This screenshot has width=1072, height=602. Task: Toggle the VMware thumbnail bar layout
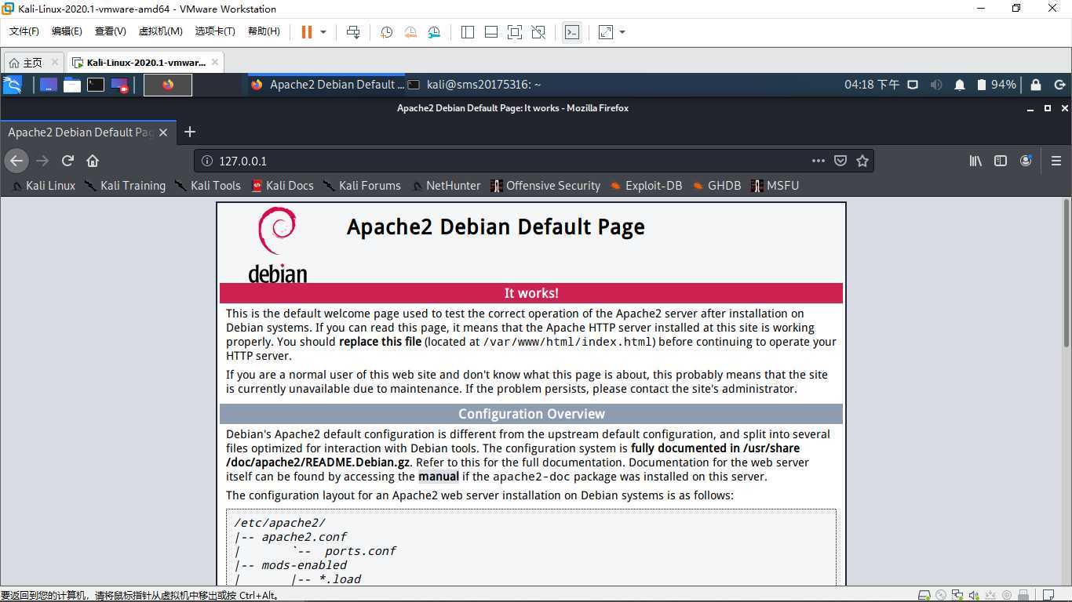pyautogui.click(x=491, y=32)
